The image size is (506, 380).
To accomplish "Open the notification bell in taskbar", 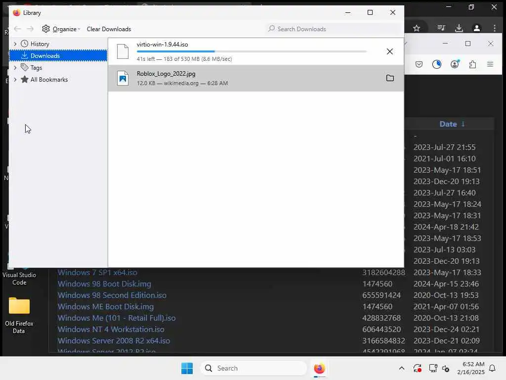I will (493, 368).
